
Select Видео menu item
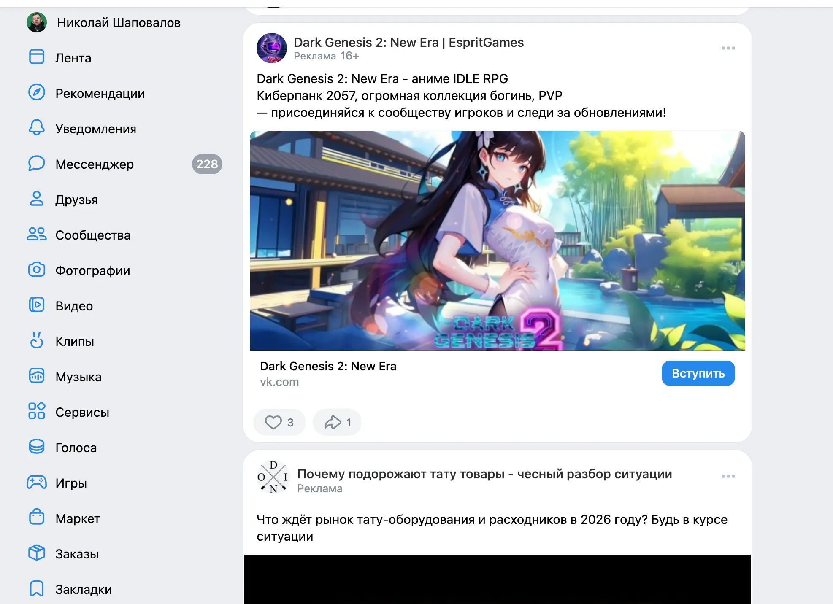tap(74, 306)
